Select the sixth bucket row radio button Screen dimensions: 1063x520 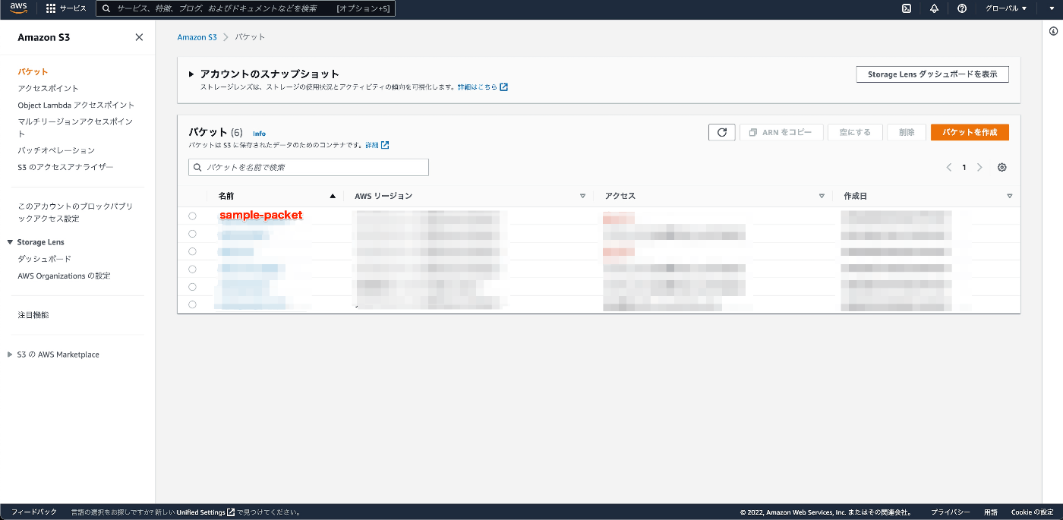point(192,304)
